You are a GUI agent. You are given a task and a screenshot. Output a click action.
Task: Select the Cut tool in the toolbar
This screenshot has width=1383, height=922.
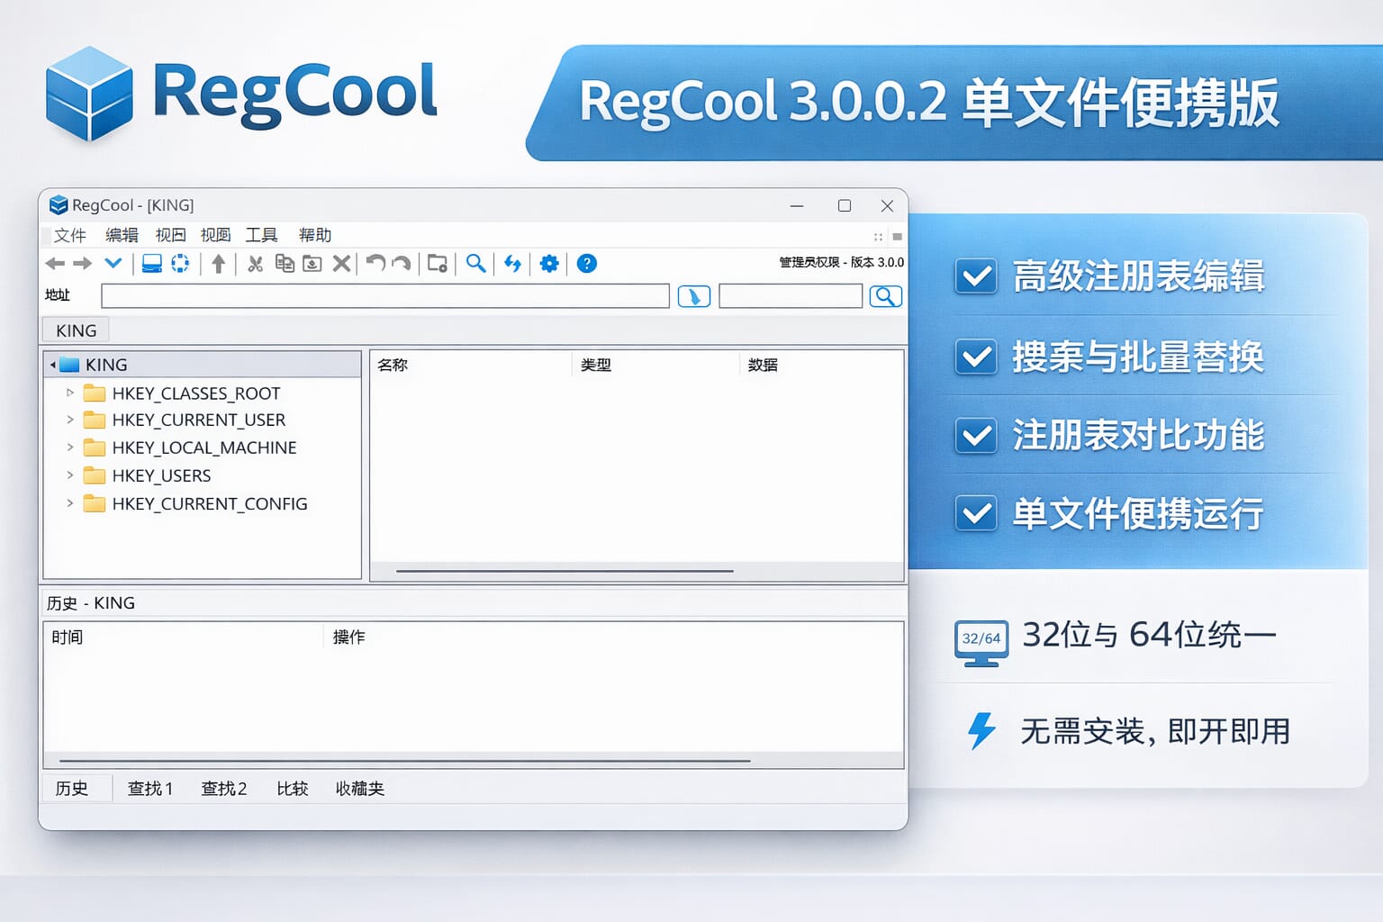(256, 263)
